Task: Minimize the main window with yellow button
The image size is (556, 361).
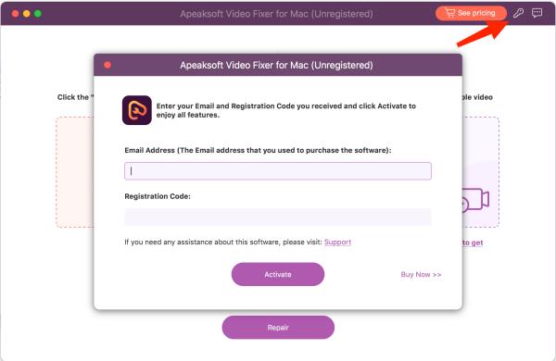Action: tap(27, 14)
